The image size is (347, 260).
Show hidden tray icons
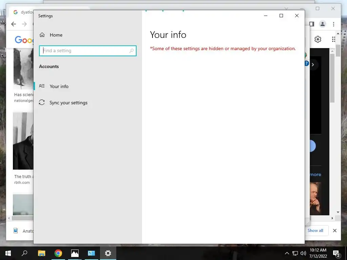[x=287, y=253]
